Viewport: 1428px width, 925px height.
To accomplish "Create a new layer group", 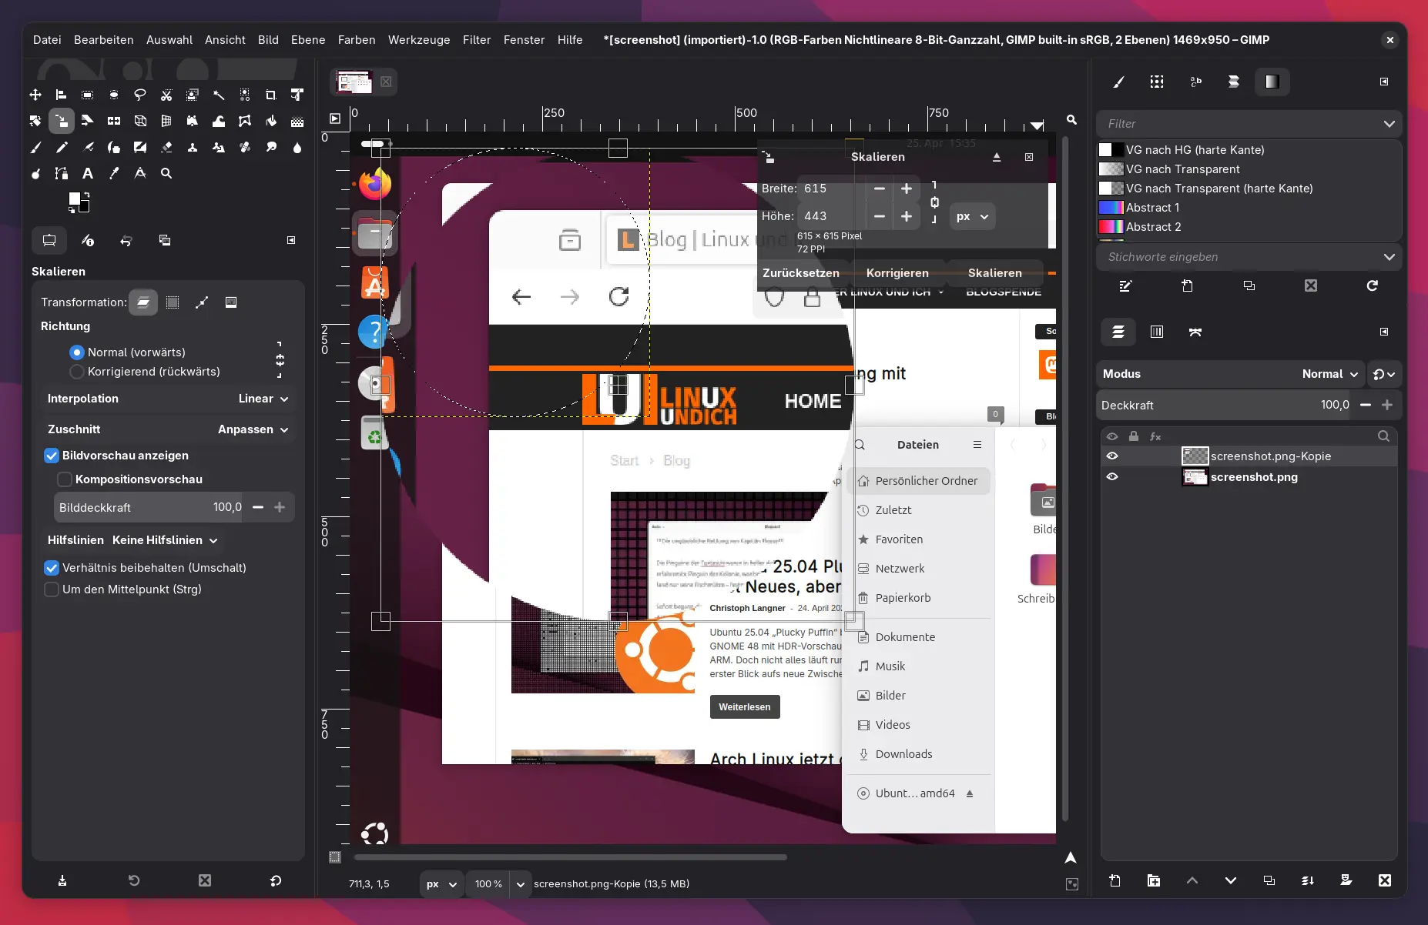I will [x=1153, y=880].
